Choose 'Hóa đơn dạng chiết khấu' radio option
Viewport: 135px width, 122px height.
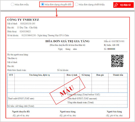tap(76, 4)
